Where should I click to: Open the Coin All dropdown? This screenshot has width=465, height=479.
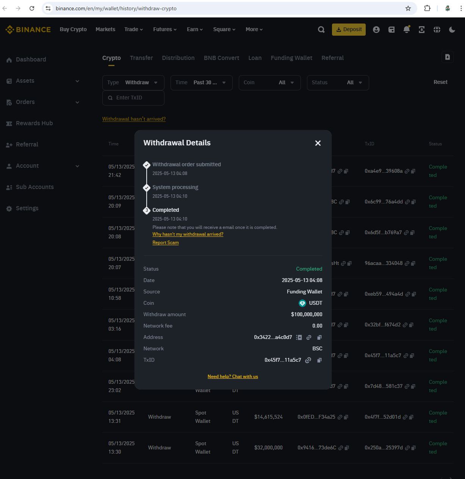[x=270, y=83]
